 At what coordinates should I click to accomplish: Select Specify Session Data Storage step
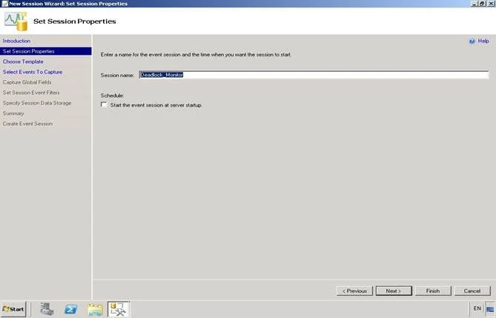(x=37, y=103)
